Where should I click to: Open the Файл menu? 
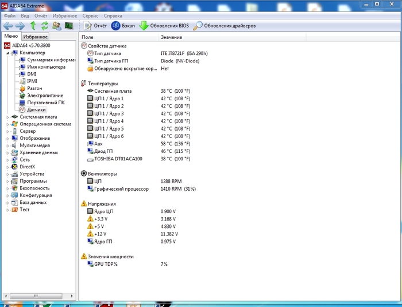[10, 16]
